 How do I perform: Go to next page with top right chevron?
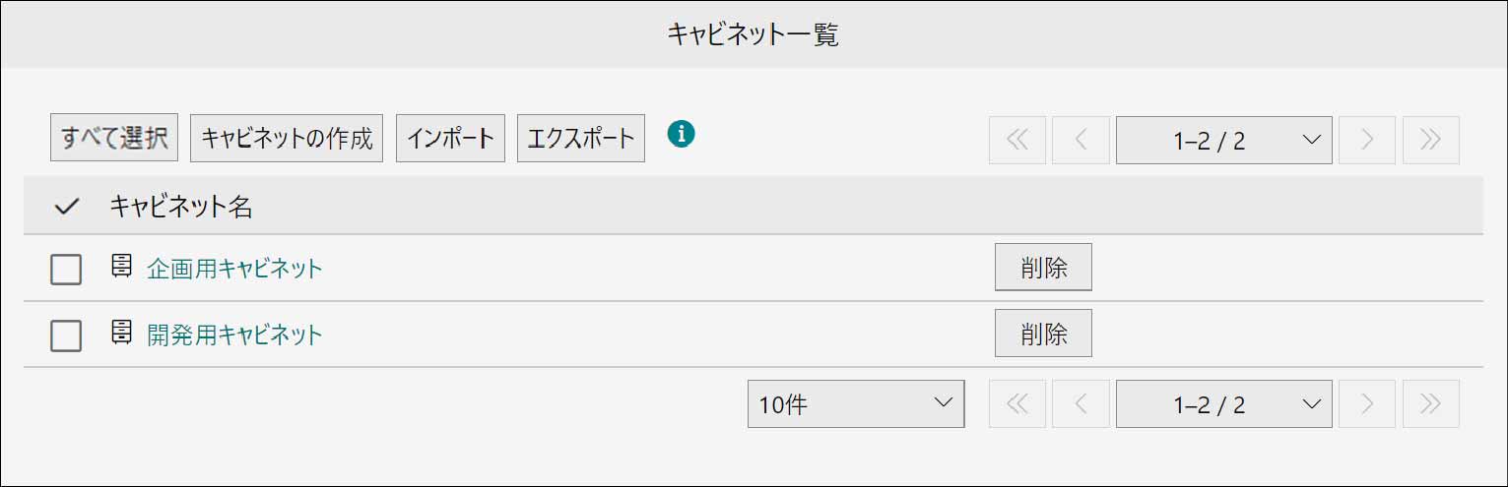point(1367,141)
